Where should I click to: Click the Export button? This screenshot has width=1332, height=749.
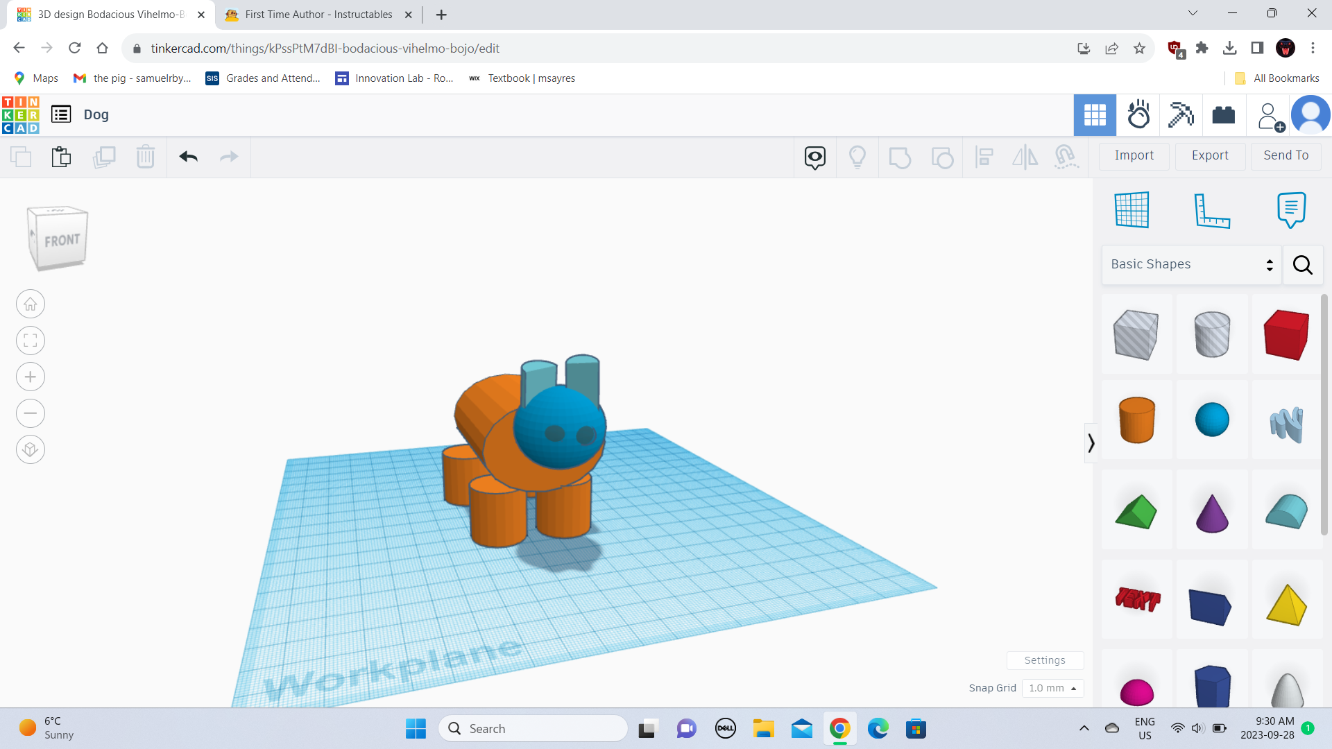[x=1209, y=156]
